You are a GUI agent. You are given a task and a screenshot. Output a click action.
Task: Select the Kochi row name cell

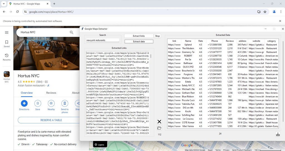pos(188,112)
